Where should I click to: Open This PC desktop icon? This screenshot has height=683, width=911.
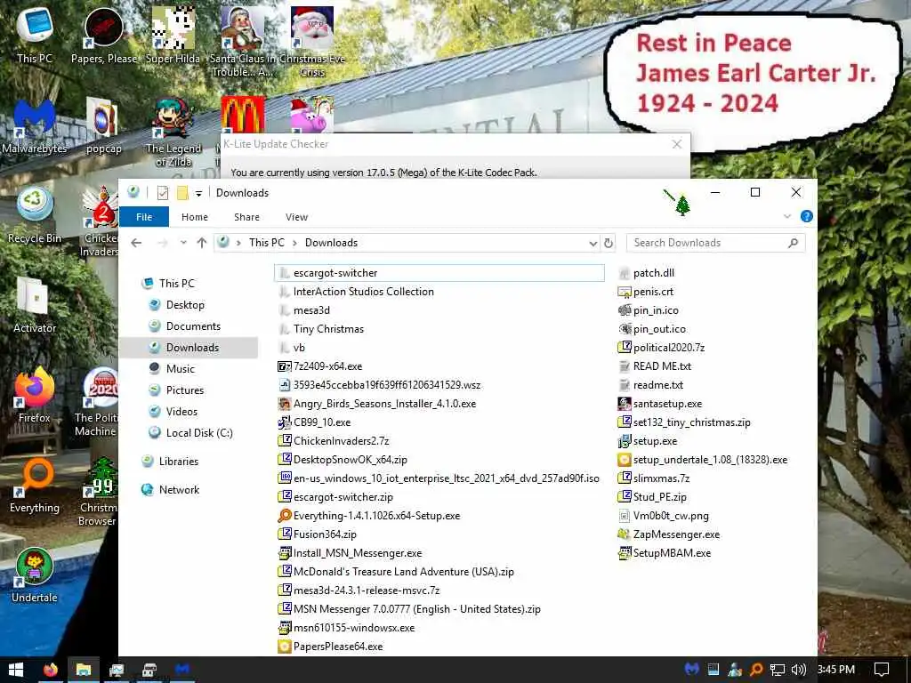pos(35,36)
